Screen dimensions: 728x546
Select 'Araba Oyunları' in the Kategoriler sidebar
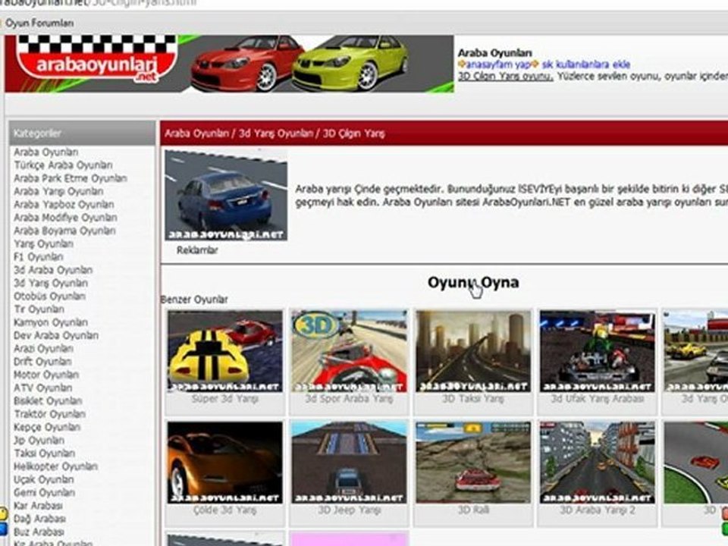(46, 152)
